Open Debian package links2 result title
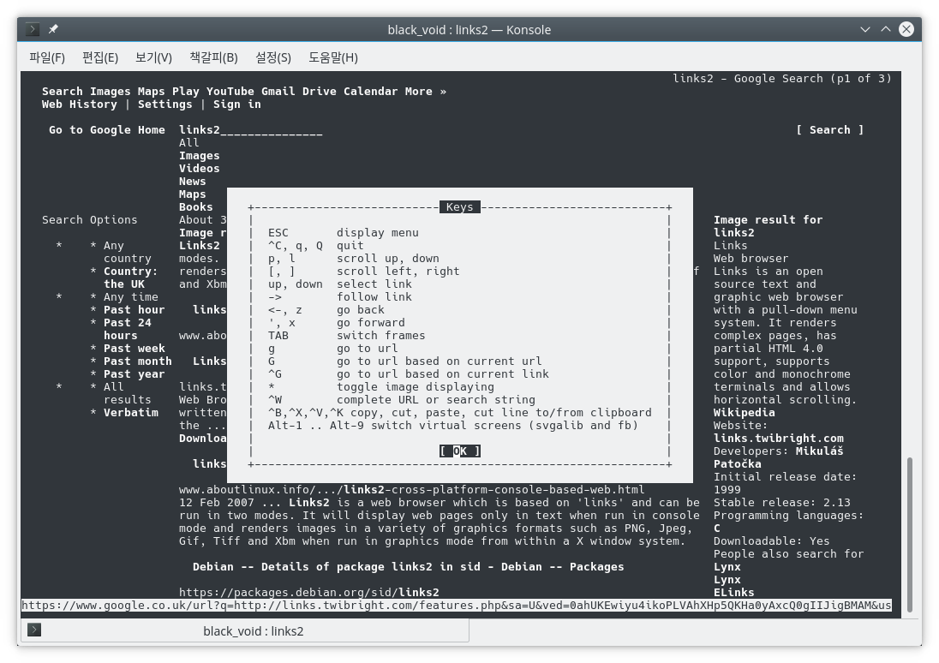Image resolution: width=939 pixels, height=663 pixels. pos(409,566)
